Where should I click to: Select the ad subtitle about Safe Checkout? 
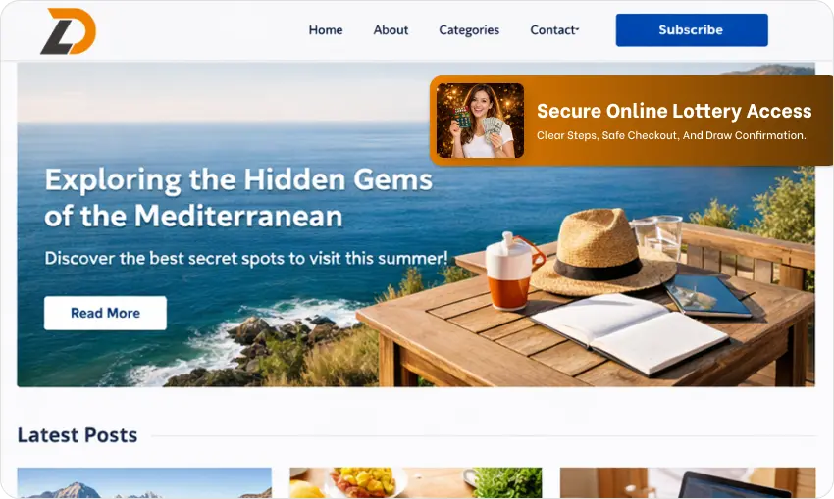coord(671,135)
